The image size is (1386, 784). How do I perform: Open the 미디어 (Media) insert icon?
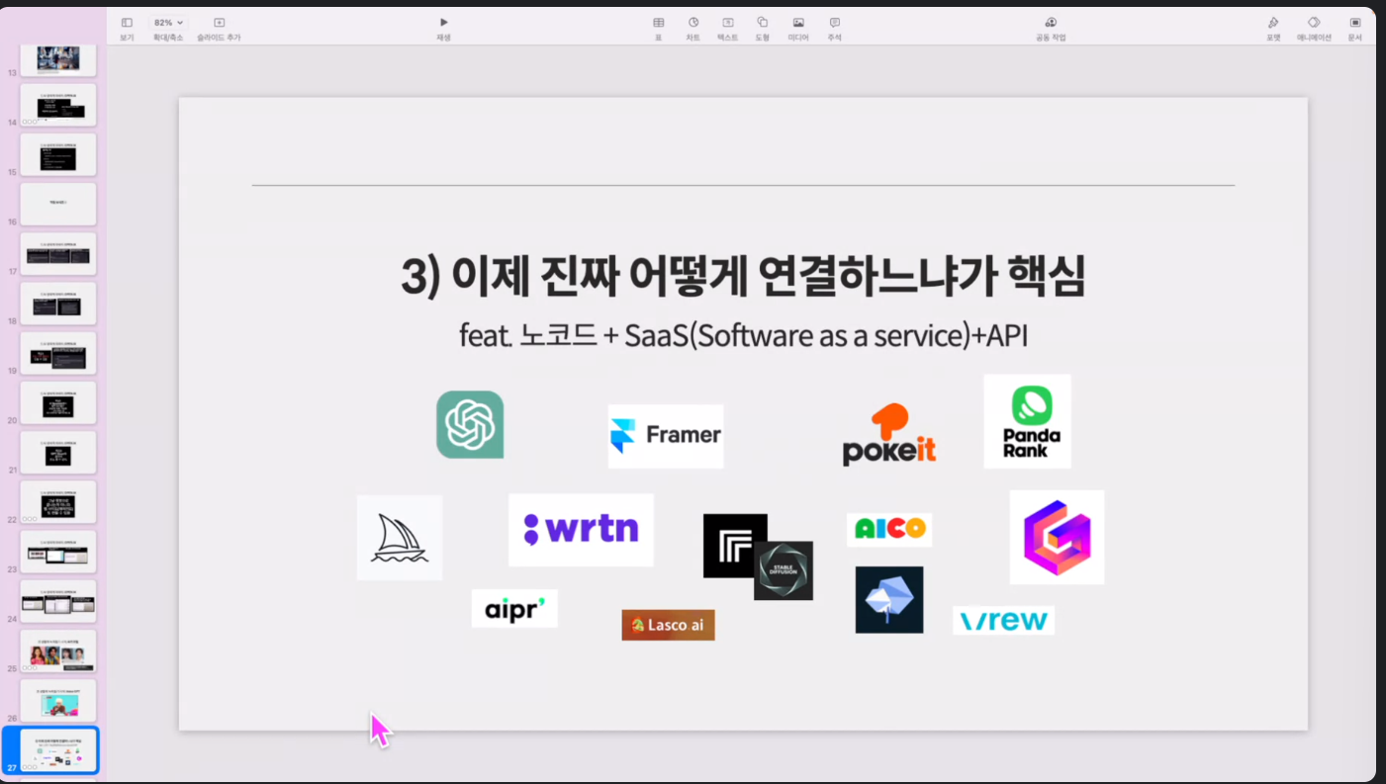point(798,22)
